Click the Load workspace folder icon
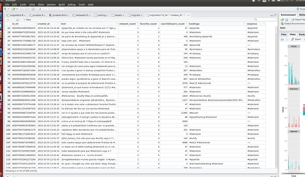This screenshot has height=177, width=305. click(282, 20)
